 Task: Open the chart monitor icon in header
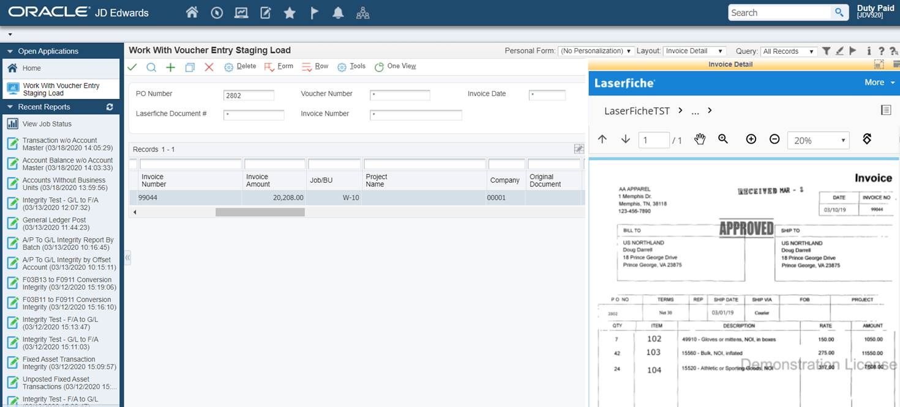click(x=241, y=12)
